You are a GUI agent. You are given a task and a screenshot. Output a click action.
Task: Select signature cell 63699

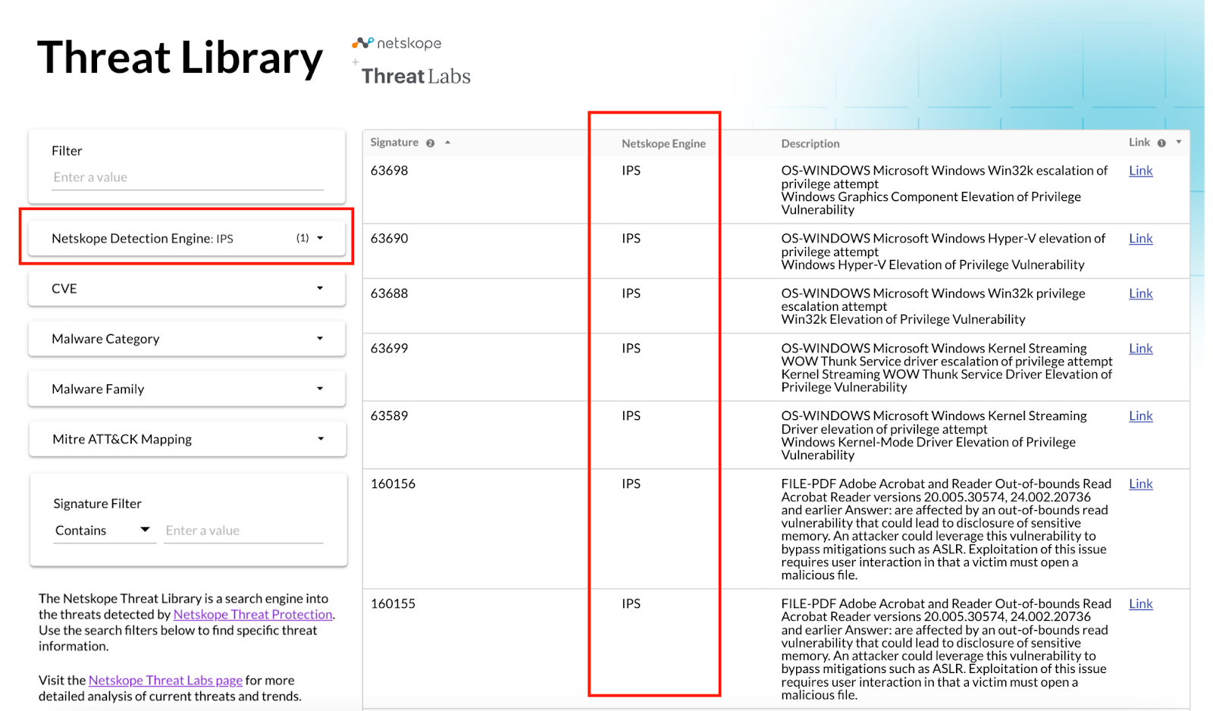coord(389,348)
